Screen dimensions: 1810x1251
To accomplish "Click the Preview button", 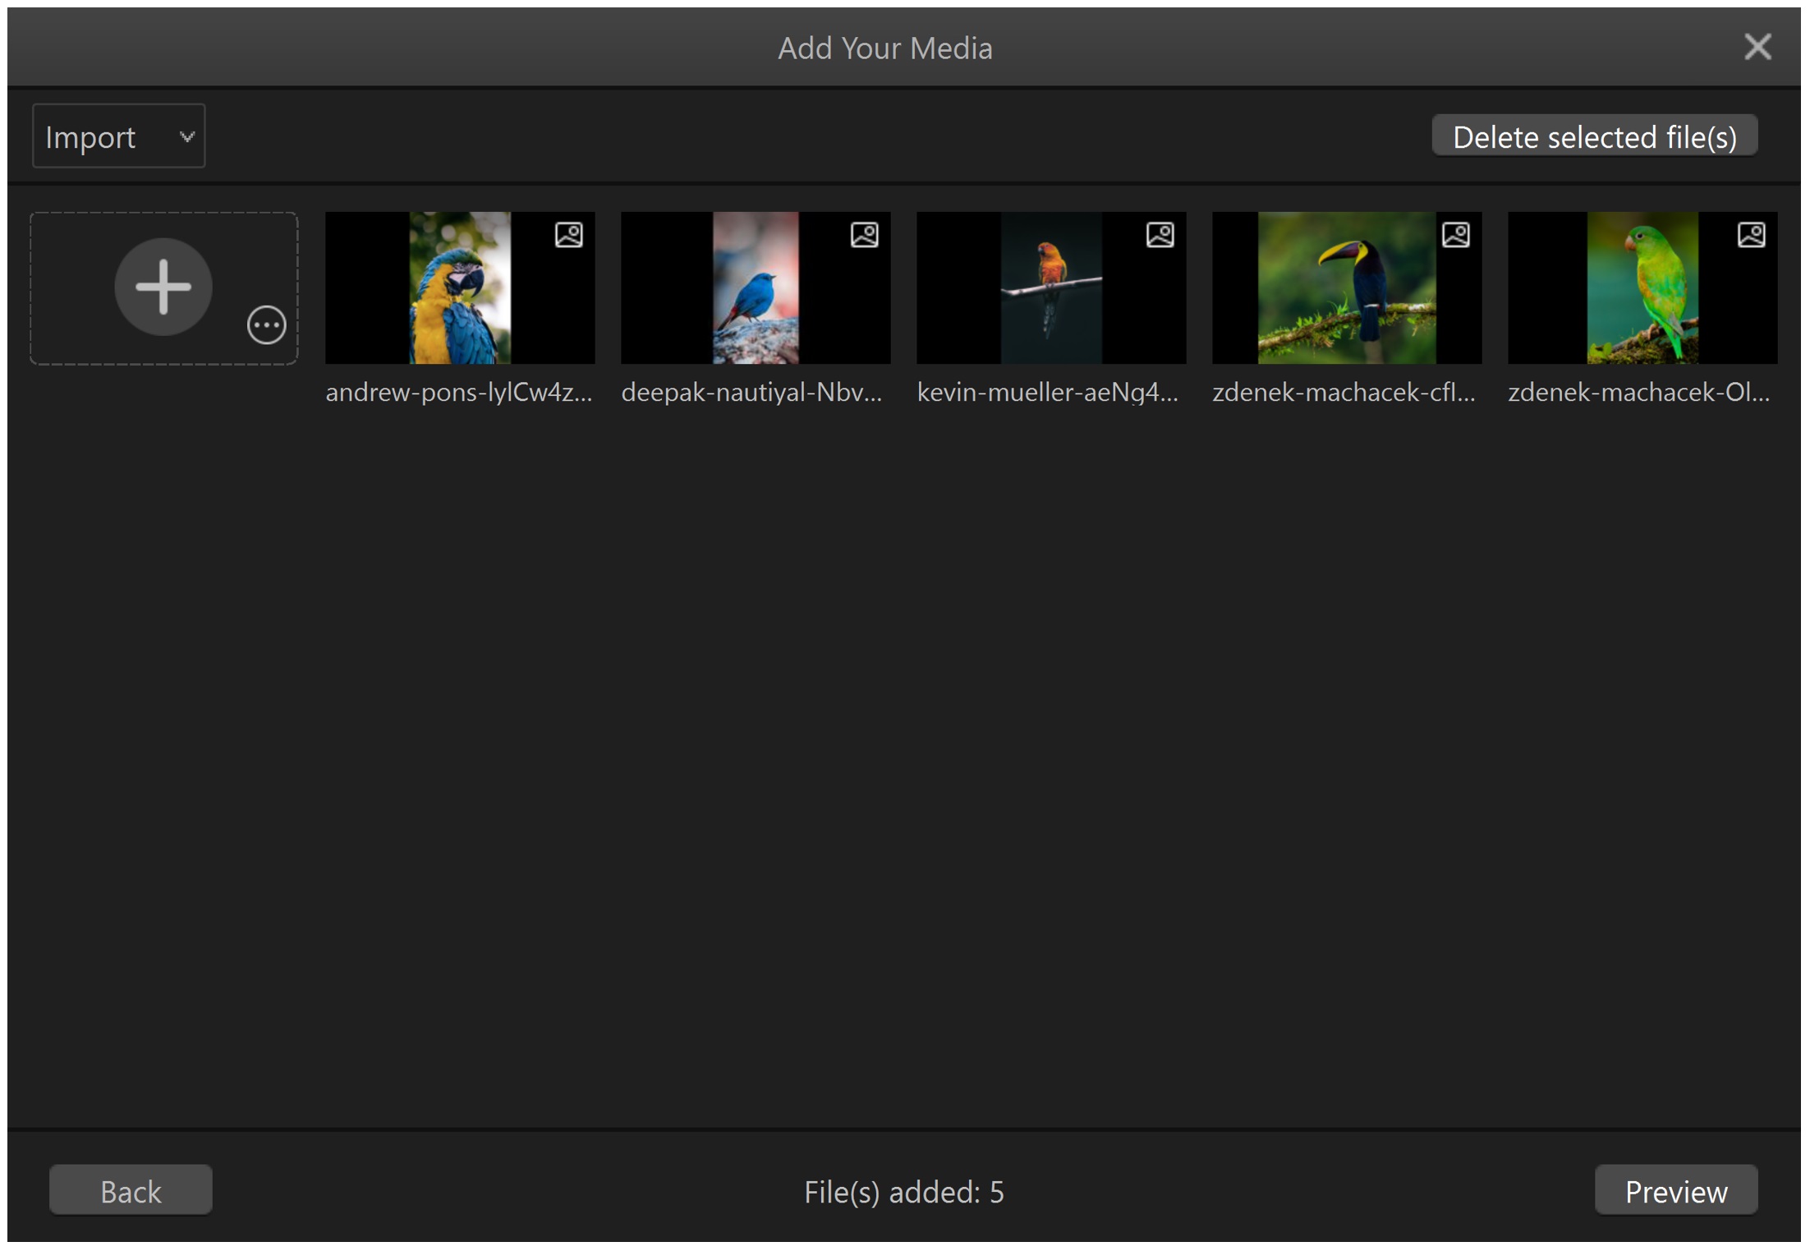I will (x=1676, y=1190).
